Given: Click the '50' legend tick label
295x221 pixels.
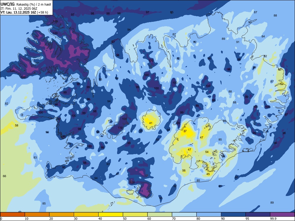Looking at the screenshot, I should point(125,219).
